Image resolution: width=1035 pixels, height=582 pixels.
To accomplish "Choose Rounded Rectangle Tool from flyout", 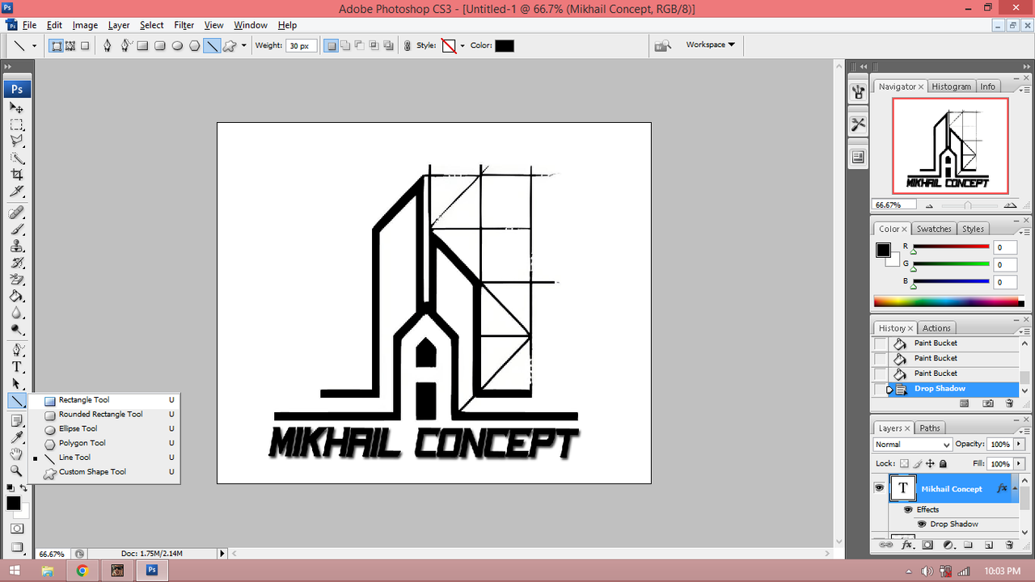I will point(100,414).
